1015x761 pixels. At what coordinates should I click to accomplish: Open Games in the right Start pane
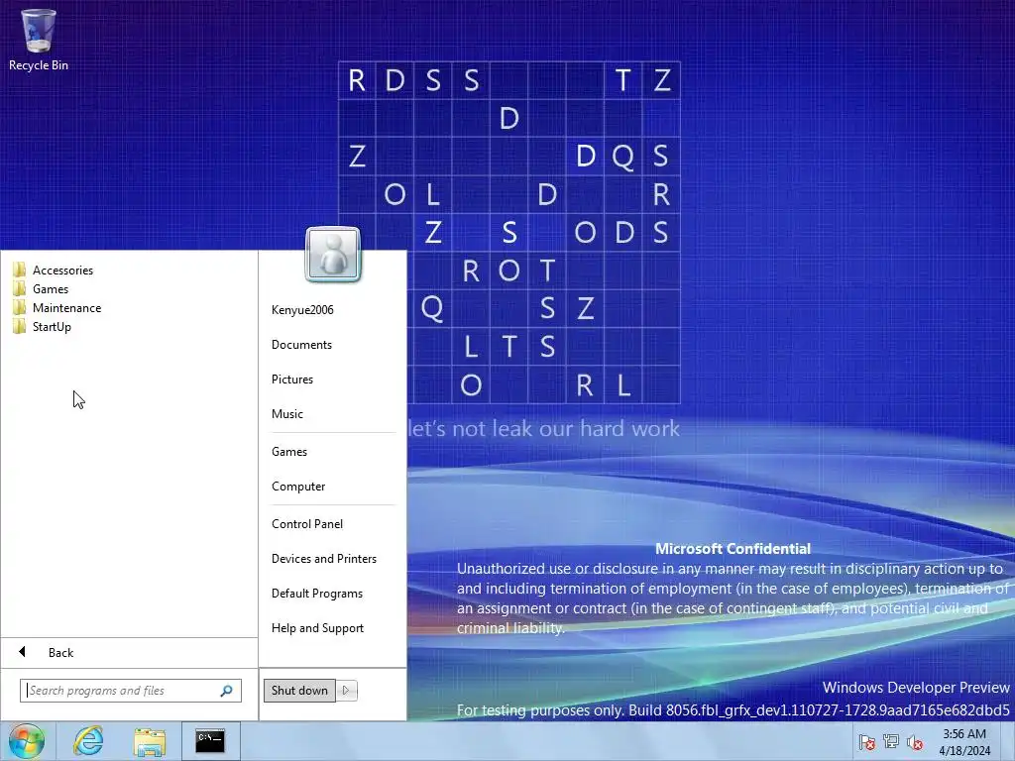coord(289,452)
